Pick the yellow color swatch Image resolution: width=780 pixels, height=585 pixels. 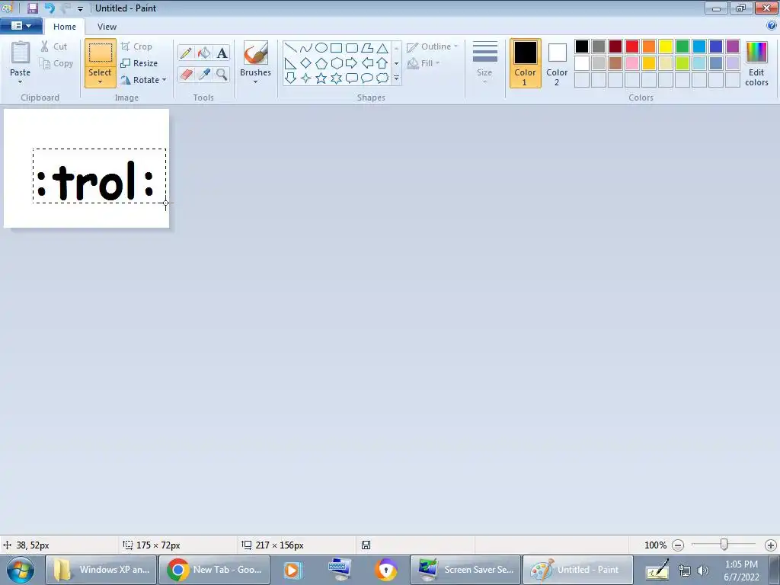pos(666,46)
